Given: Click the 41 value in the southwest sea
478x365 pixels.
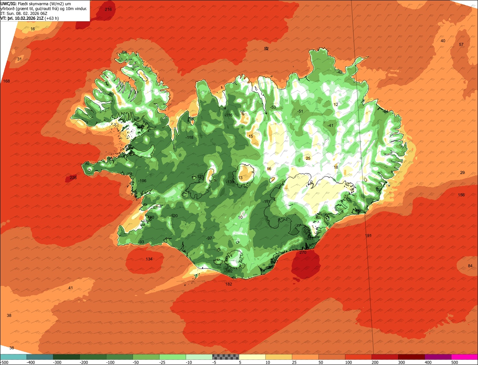Looking at the screenshot, I should click(x=71, y=288).
